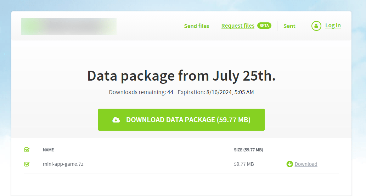
Task: Click the 59.77 MB file size cell
Action: (x=244, y=164)
